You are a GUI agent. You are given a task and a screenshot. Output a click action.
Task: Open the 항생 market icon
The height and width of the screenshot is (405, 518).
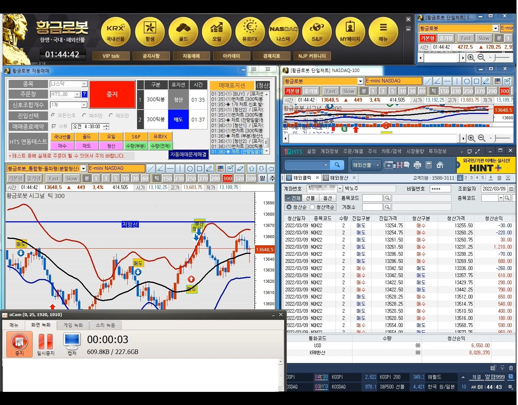tap(149, 32)
